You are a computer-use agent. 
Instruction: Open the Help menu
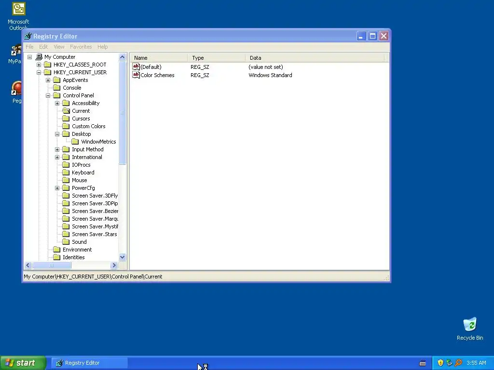102,47
